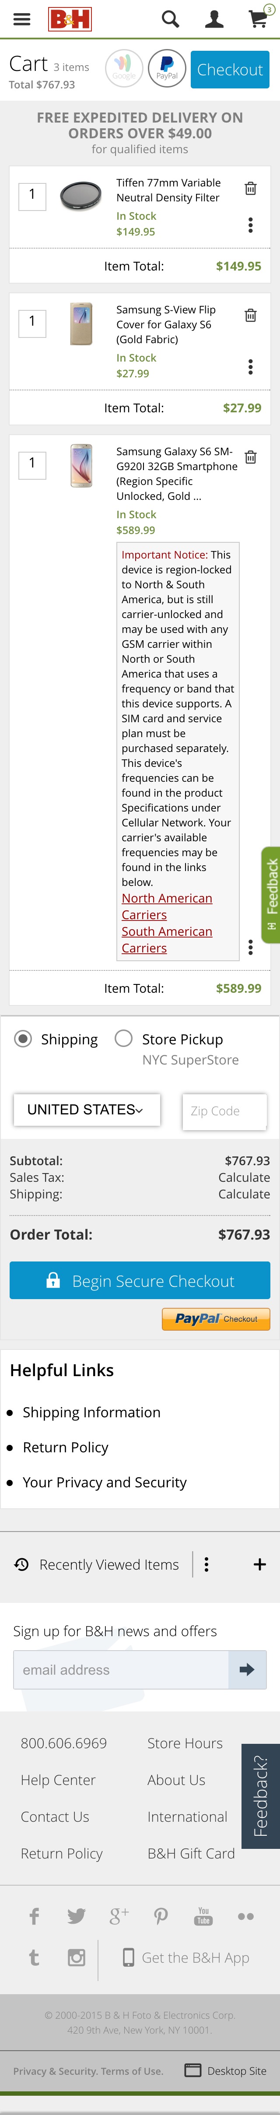Open the UNITED STATES country dropdown

tap(87, 1110)
